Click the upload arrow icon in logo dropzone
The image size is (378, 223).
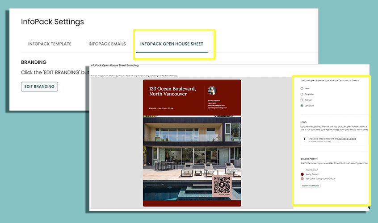tap(304, 139)
